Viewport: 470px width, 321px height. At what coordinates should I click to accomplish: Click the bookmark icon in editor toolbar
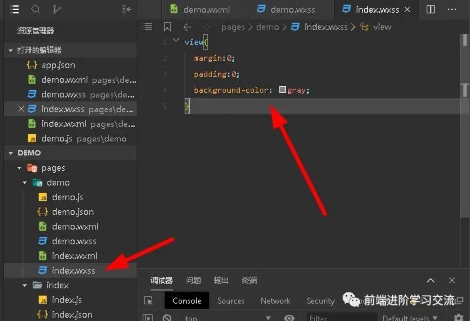coord(167,27)
